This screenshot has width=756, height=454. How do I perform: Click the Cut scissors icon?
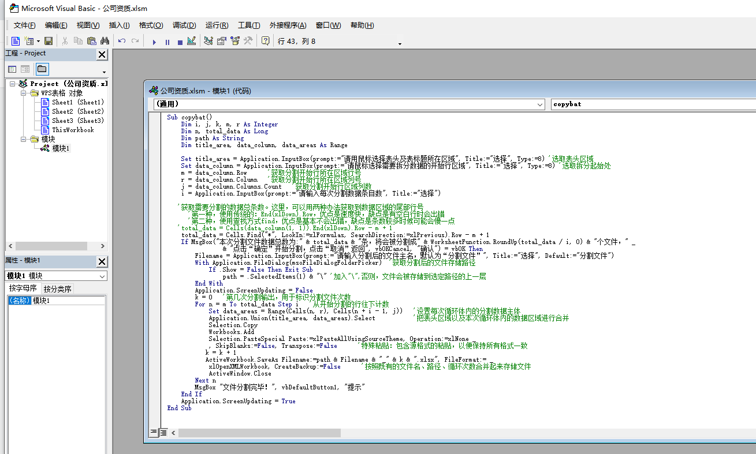[65, 41]
